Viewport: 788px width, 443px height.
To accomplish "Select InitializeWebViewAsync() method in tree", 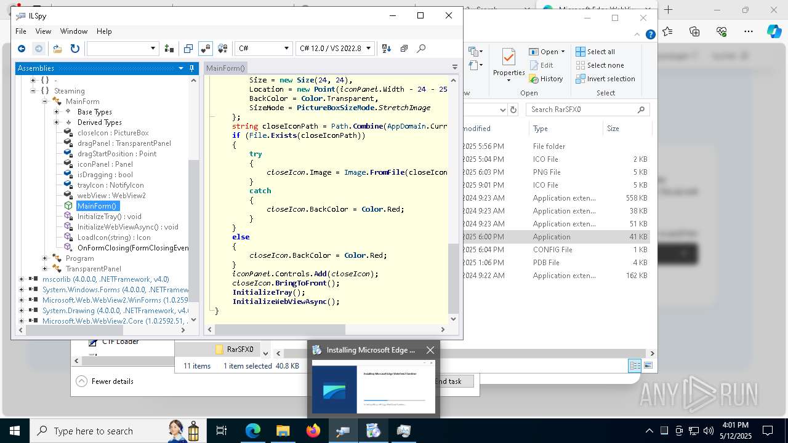I will tap(127, 226).
